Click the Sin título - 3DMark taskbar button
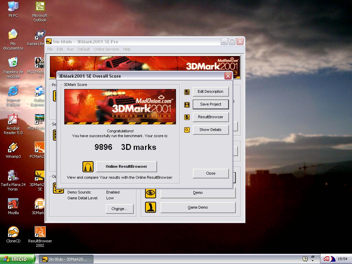The image size is (352, 264). point(66,259)
